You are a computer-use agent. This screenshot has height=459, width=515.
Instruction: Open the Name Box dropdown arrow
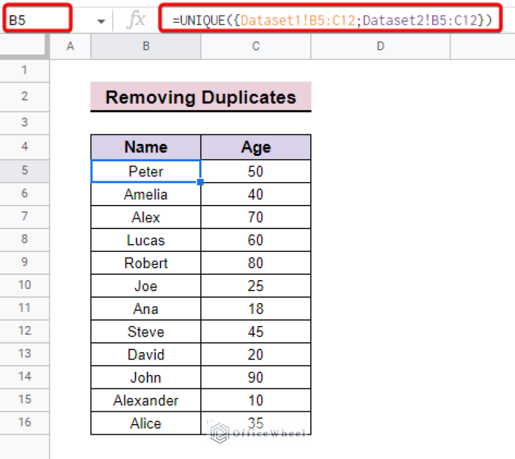click(101, 22)
